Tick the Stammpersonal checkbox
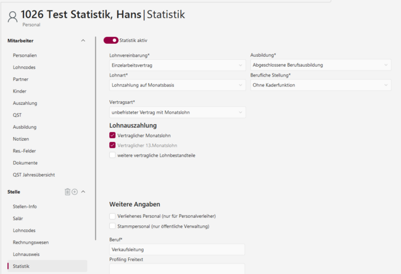 112,226
